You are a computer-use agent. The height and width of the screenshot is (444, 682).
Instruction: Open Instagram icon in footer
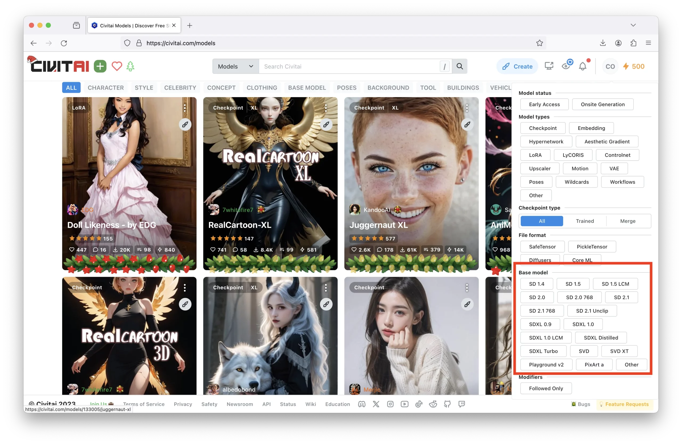(x=390, y=404)
